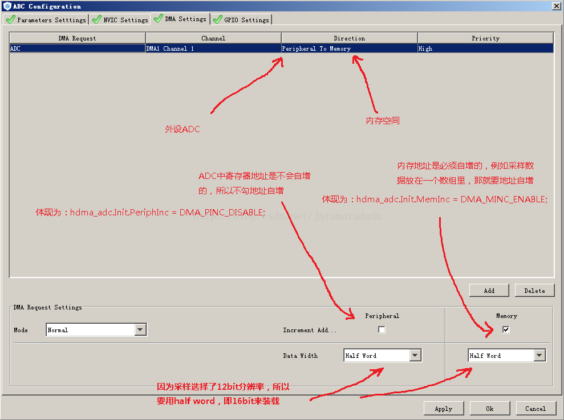Go to the GPIO Settings tab
Screen dimensions: 564x420
[241, 20]
